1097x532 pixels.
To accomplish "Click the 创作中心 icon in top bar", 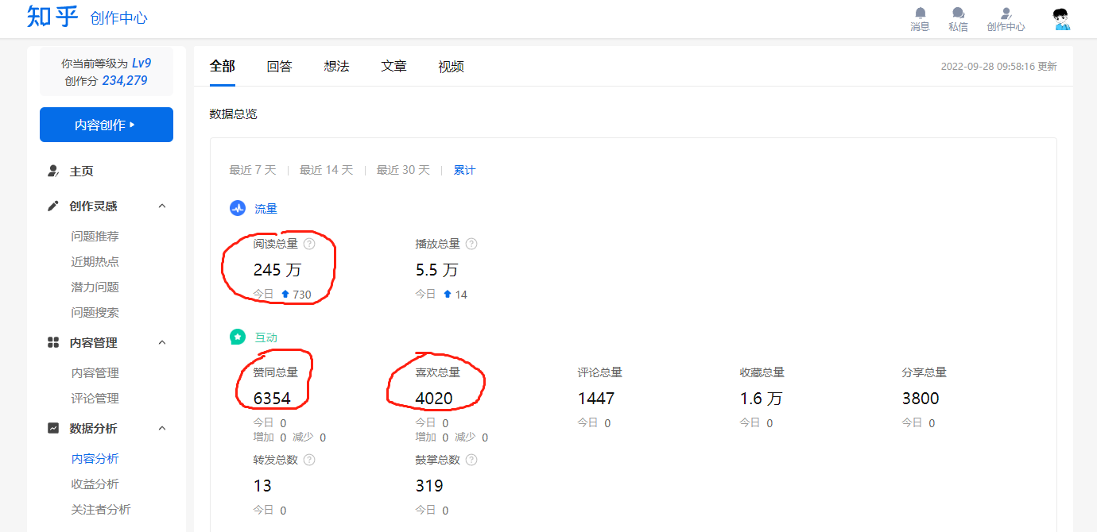I will [1006, 13].
